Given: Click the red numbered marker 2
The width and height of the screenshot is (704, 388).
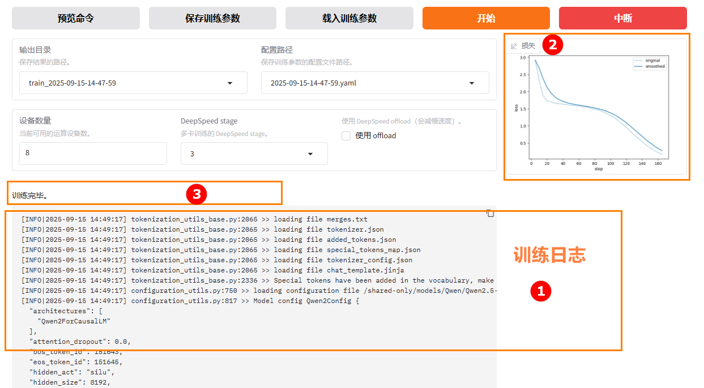Looking at the screenshot, I should coord(552,45).
